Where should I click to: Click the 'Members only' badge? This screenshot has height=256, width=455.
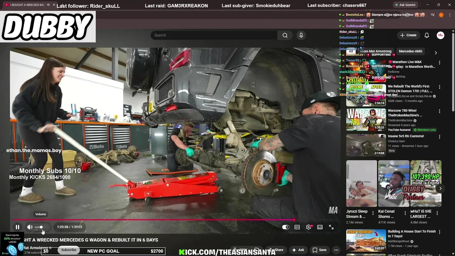425,130
